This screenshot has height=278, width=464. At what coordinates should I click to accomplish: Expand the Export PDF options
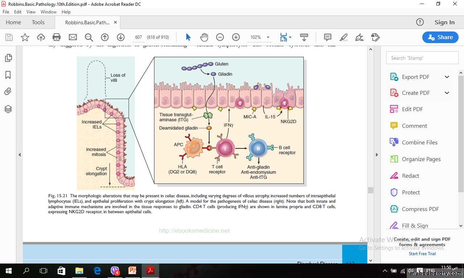447,77
